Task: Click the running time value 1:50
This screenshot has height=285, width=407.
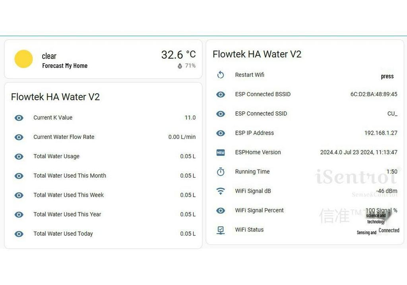Action: click(x=392, y=172)
